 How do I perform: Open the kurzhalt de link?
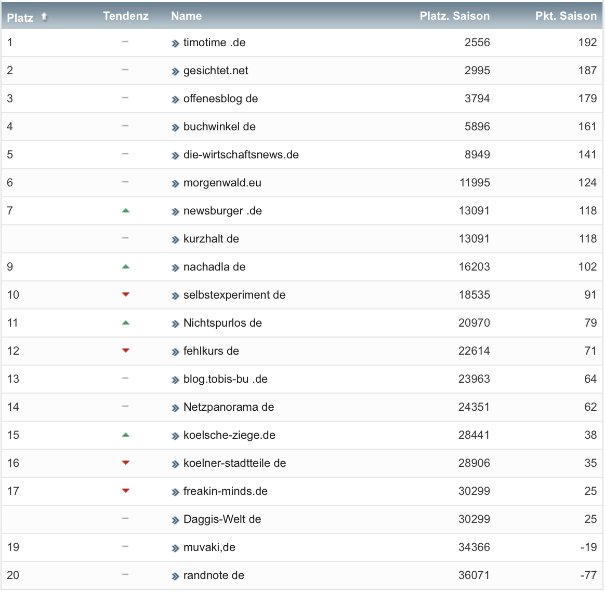[x=211, y=239]
